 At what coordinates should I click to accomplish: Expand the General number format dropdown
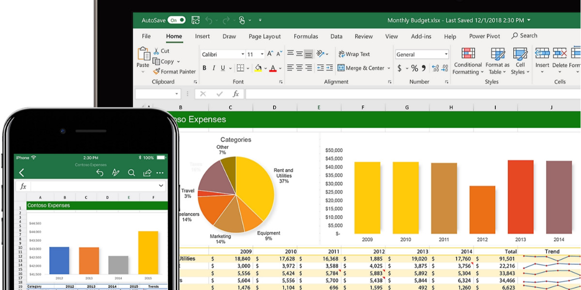(446, 55)
